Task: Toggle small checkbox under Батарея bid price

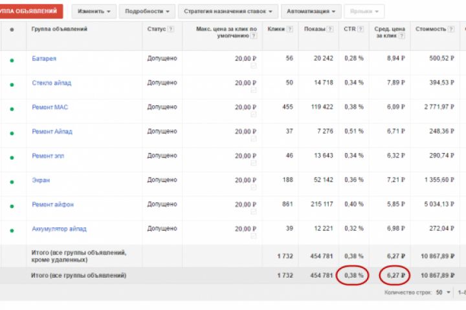Action: coord(254,67)
